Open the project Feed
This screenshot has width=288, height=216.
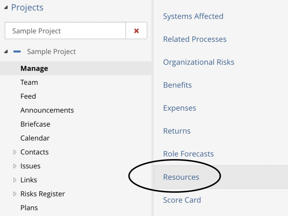[28, 96]
